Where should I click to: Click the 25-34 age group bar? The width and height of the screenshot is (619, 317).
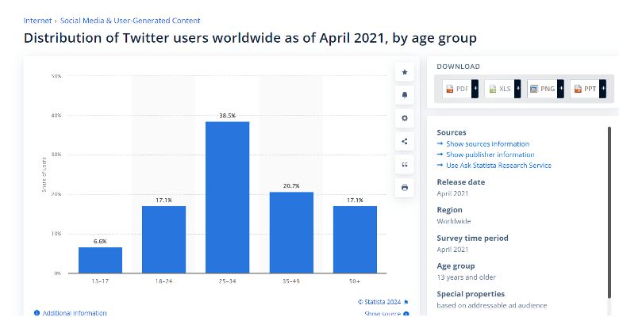[x=228, y=197]
